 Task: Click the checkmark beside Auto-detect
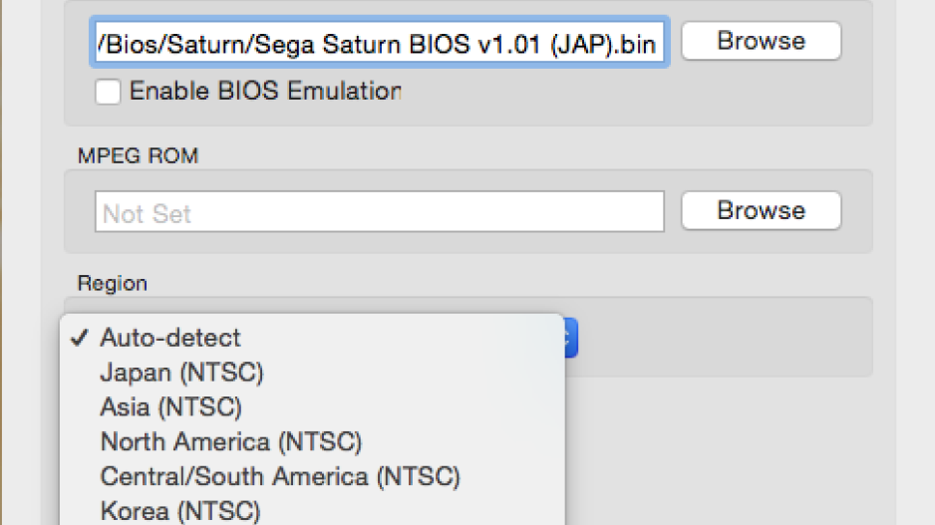[x=80, y=338]
